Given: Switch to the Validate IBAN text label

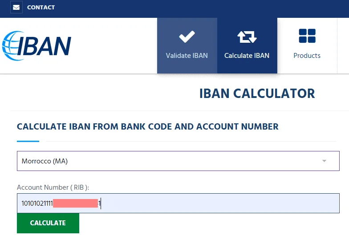Looking at the screenshot, I should point(187,56).
